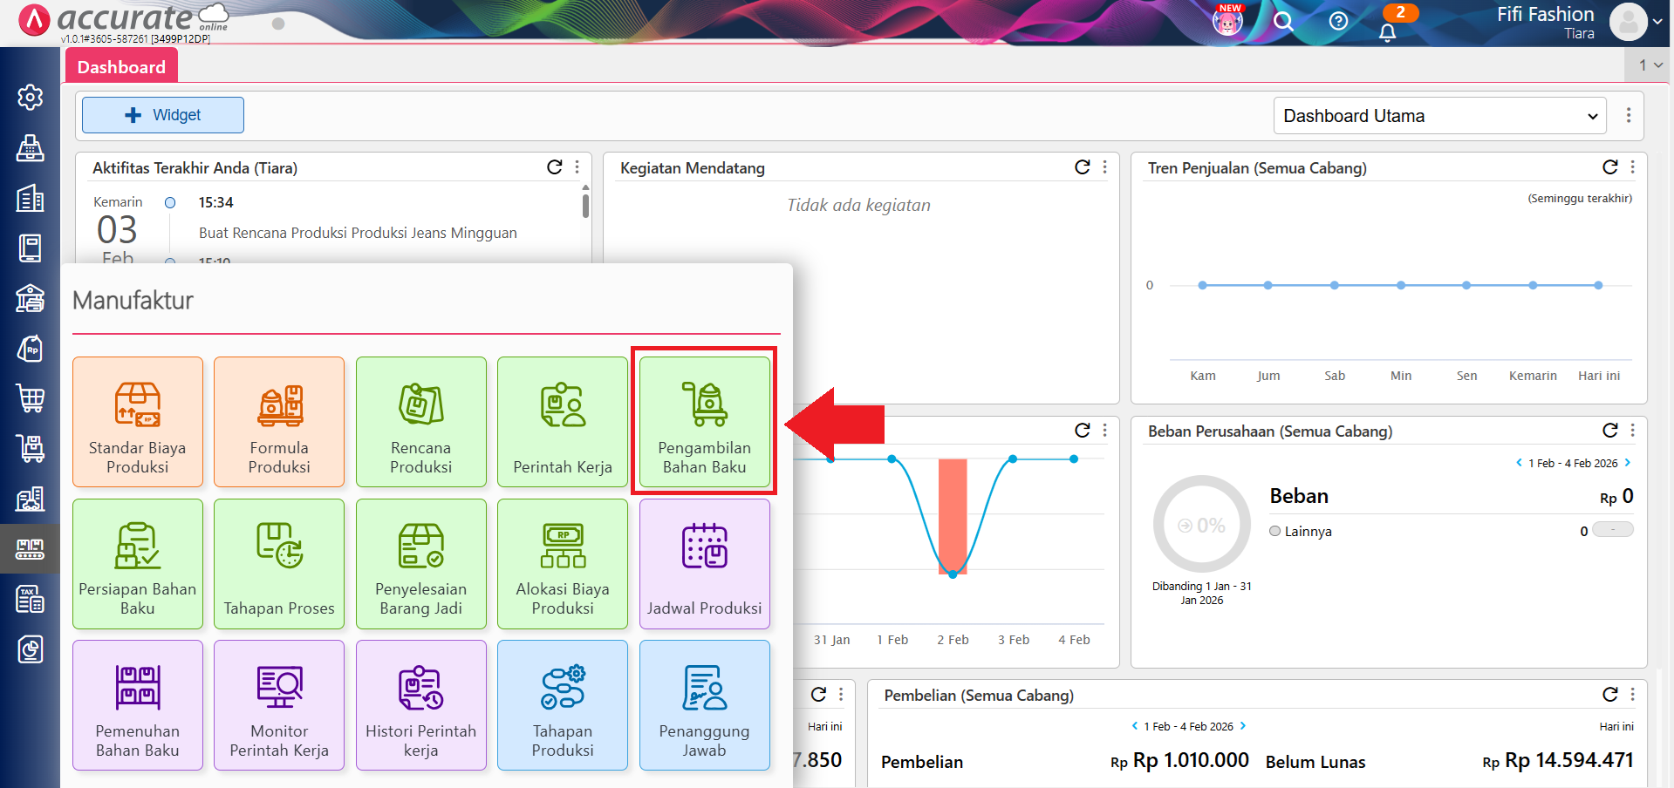This screenshot has width=1674, height=788.
Task: Click the search magnifier icon in header
Action: tap(1282, 21)
